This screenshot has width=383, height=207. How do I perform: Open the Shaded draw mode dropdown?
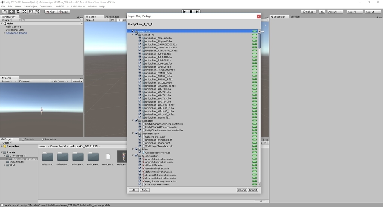pyautogui.click(x=97, y=20)
